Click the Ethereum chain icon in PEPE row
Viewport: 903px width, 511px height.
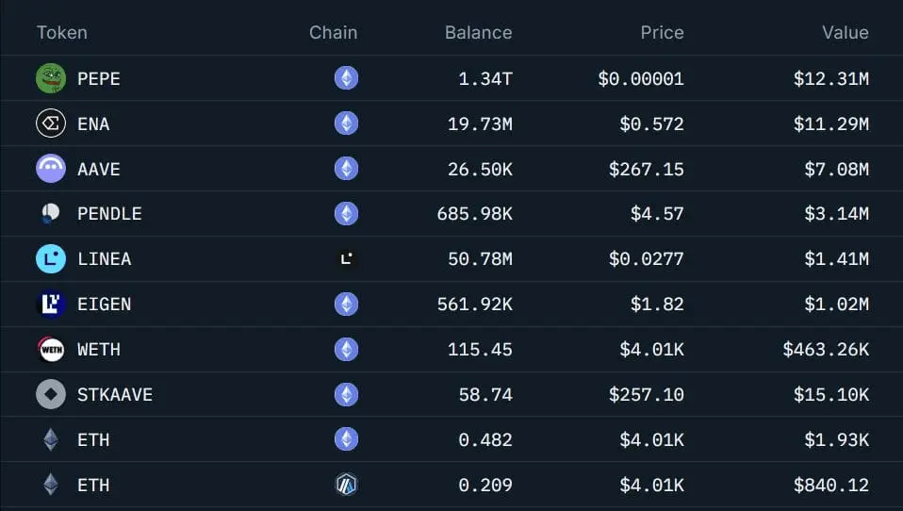346,77
